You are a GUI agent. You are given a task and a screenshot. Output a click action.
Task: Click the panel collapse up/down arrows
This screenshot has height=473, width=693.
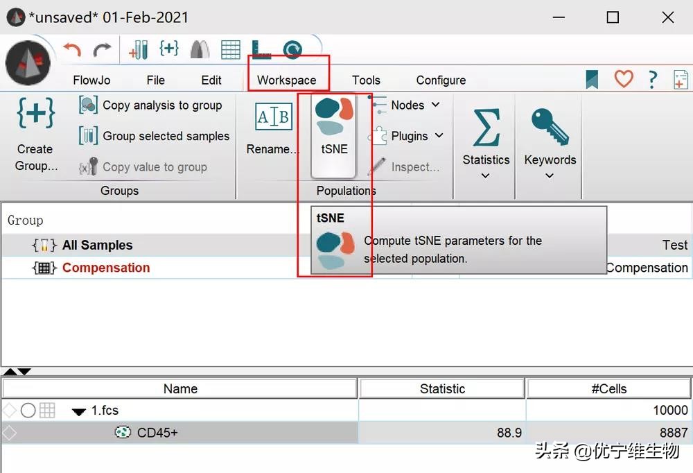[x=17, y=372]
